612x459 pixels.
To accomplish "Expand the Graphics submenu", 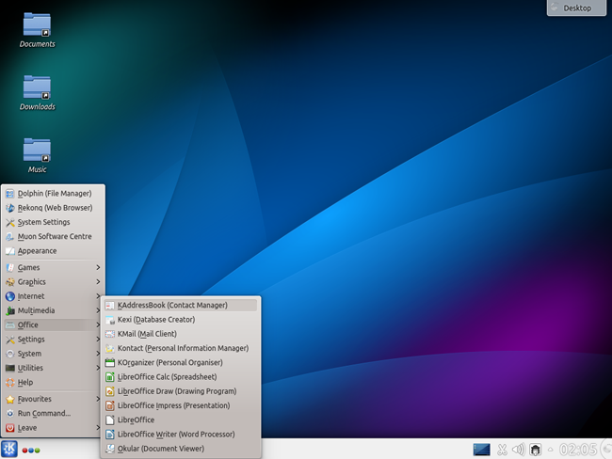I will click(x=53, y=282).
